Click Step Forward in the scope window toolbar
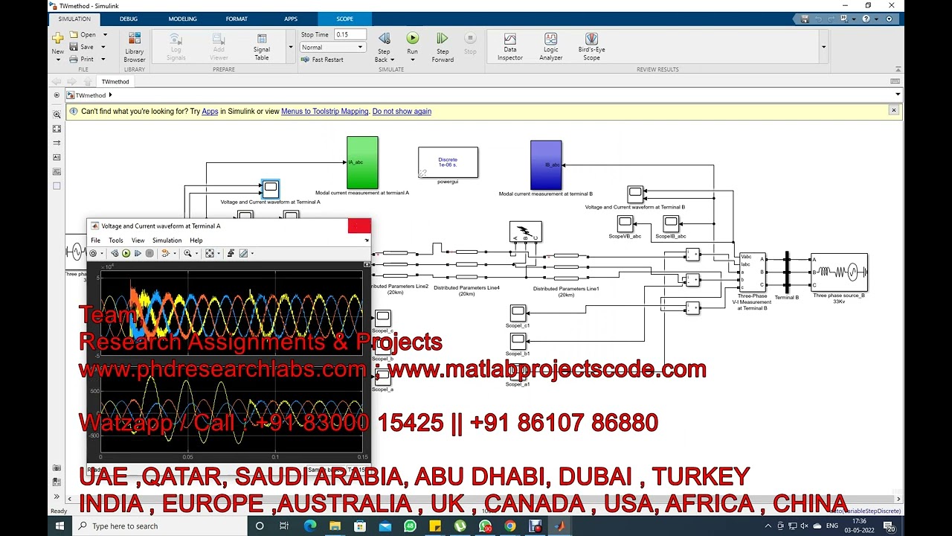The width and height of the screenshot is (952, 536). click(138, 253)
